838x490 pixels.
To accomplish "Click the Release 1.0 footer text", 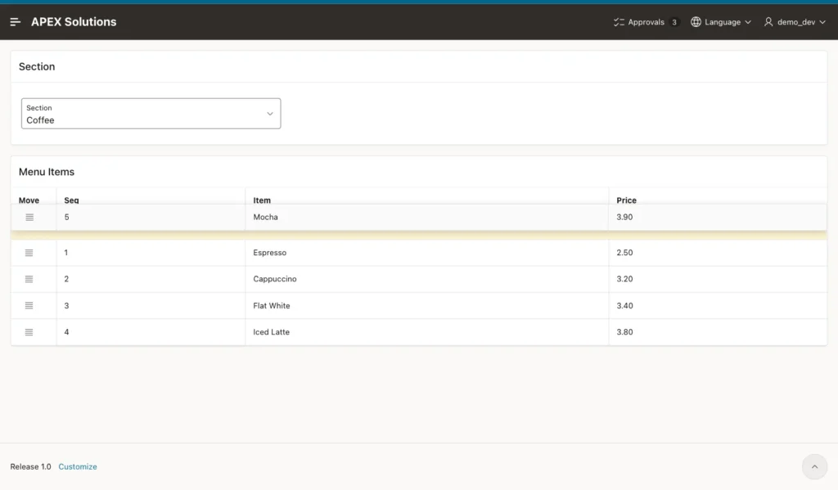I will (30, 466).
